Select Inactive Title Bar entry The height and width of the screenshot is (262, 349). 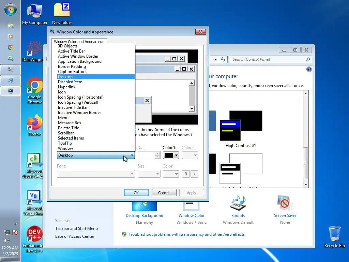(x=96, y=107)
